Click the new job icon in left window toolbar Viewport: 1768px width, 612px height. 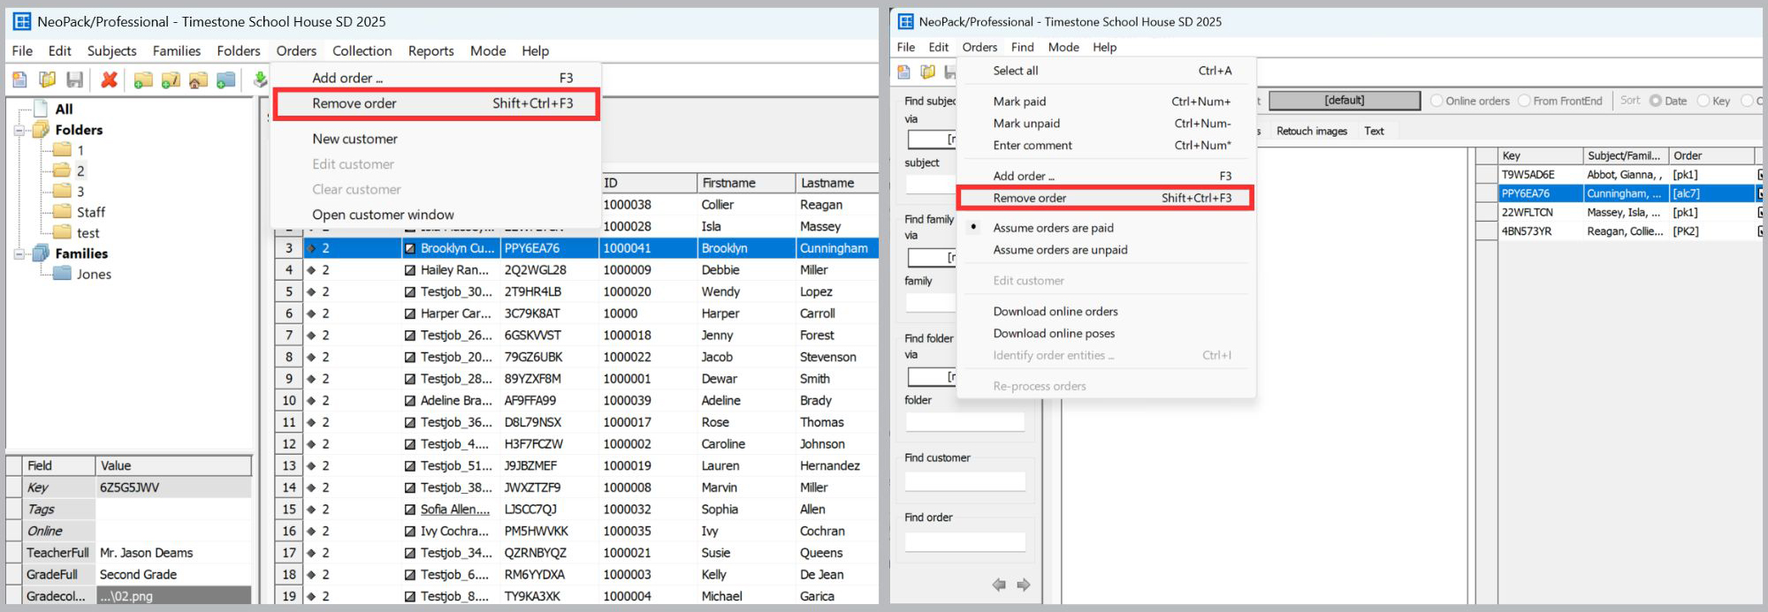(x=19, y=79)
